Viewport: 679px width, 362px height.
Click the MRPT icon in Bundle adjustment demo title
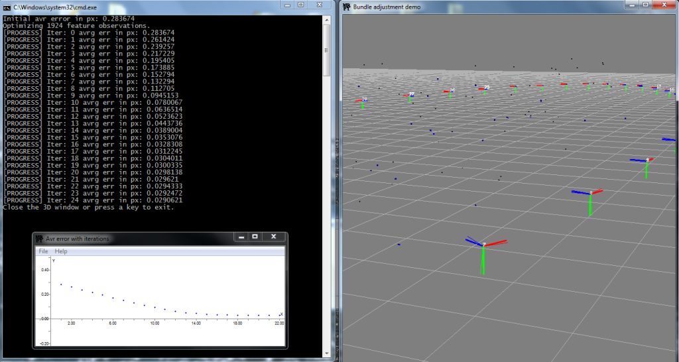(346, 6)
